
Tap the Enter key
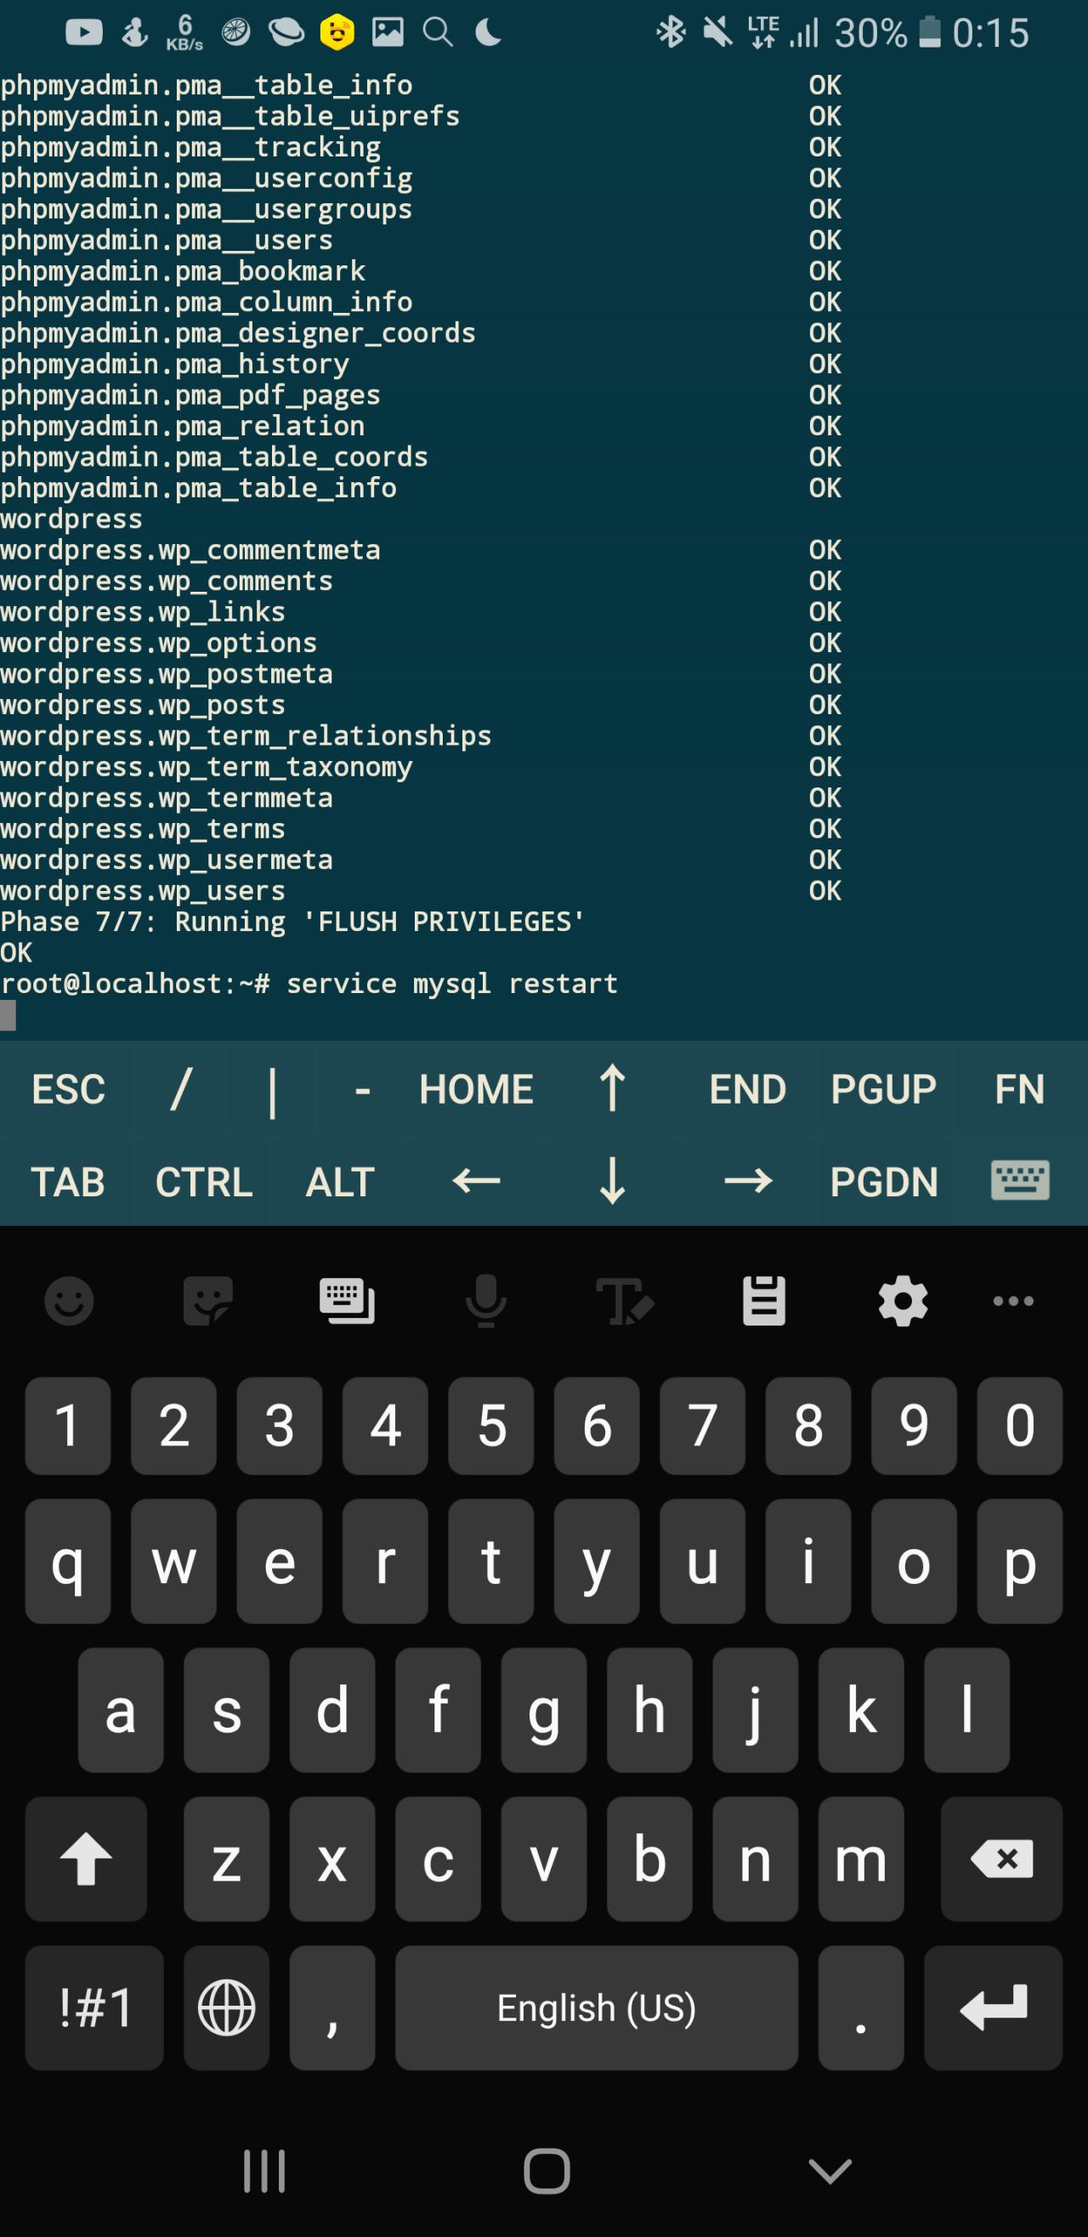pyautogui.click(x=994, y=2007)
